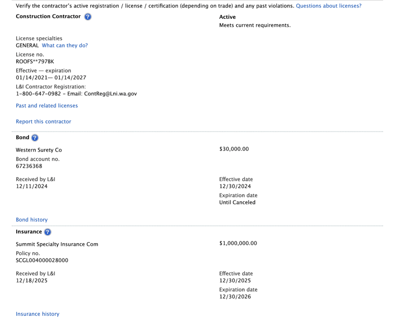View 'Past and related licenses'
This screenshot has height=317, width=395.
[47, 106]
